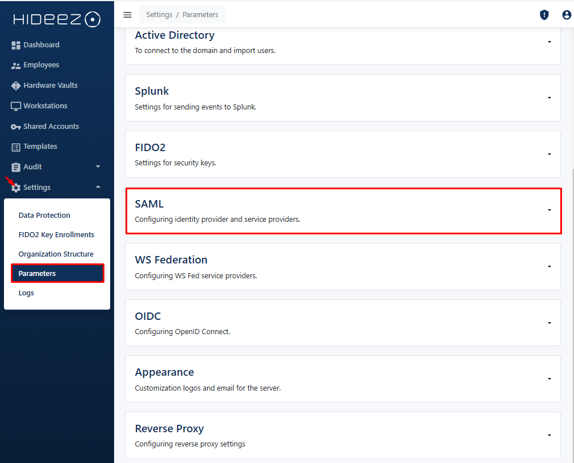The width and height of the screenshot is (574, 463).
Task: Select Parameters in Settings submenu
Action: point(57,273)
